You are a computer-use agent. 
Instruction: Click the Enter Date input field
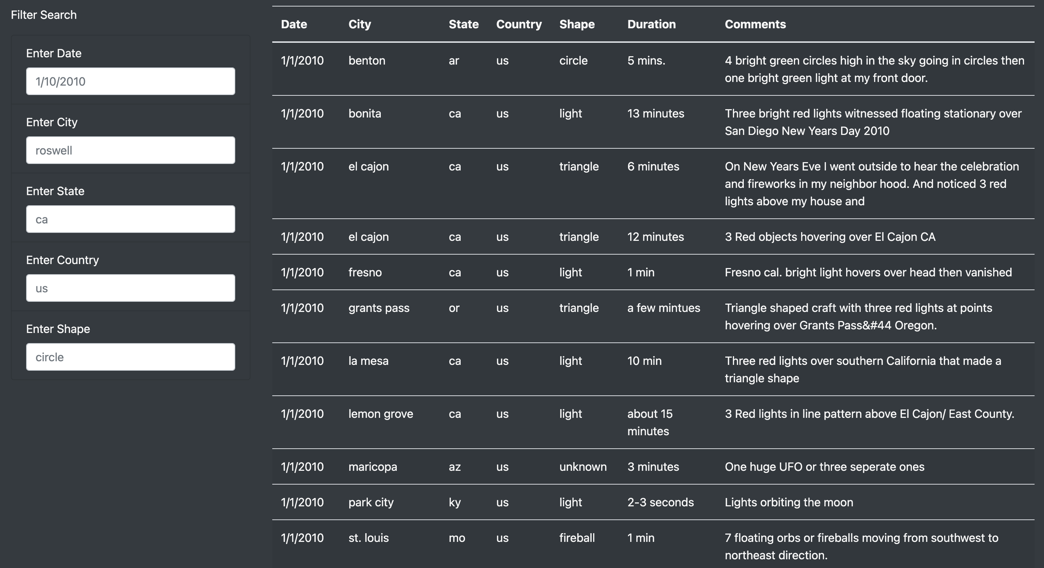(130, 81)
